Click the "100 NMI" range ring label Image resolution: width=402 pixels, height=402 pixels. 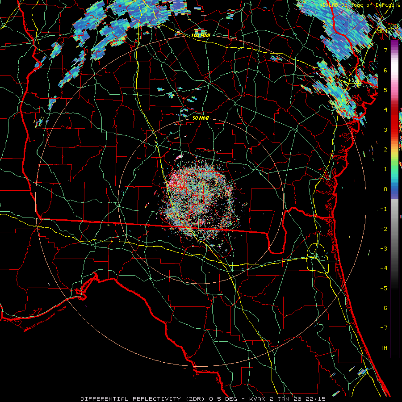click(x=201, y=35)
